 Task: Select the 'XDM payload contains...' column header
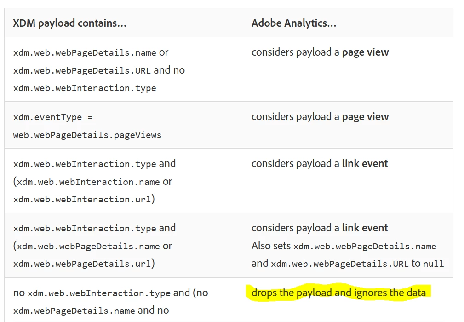click(x=69, y=23)
